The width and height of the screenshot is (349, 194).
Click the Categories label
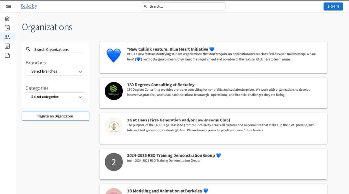pyautogui.click(x=37, y=88)
